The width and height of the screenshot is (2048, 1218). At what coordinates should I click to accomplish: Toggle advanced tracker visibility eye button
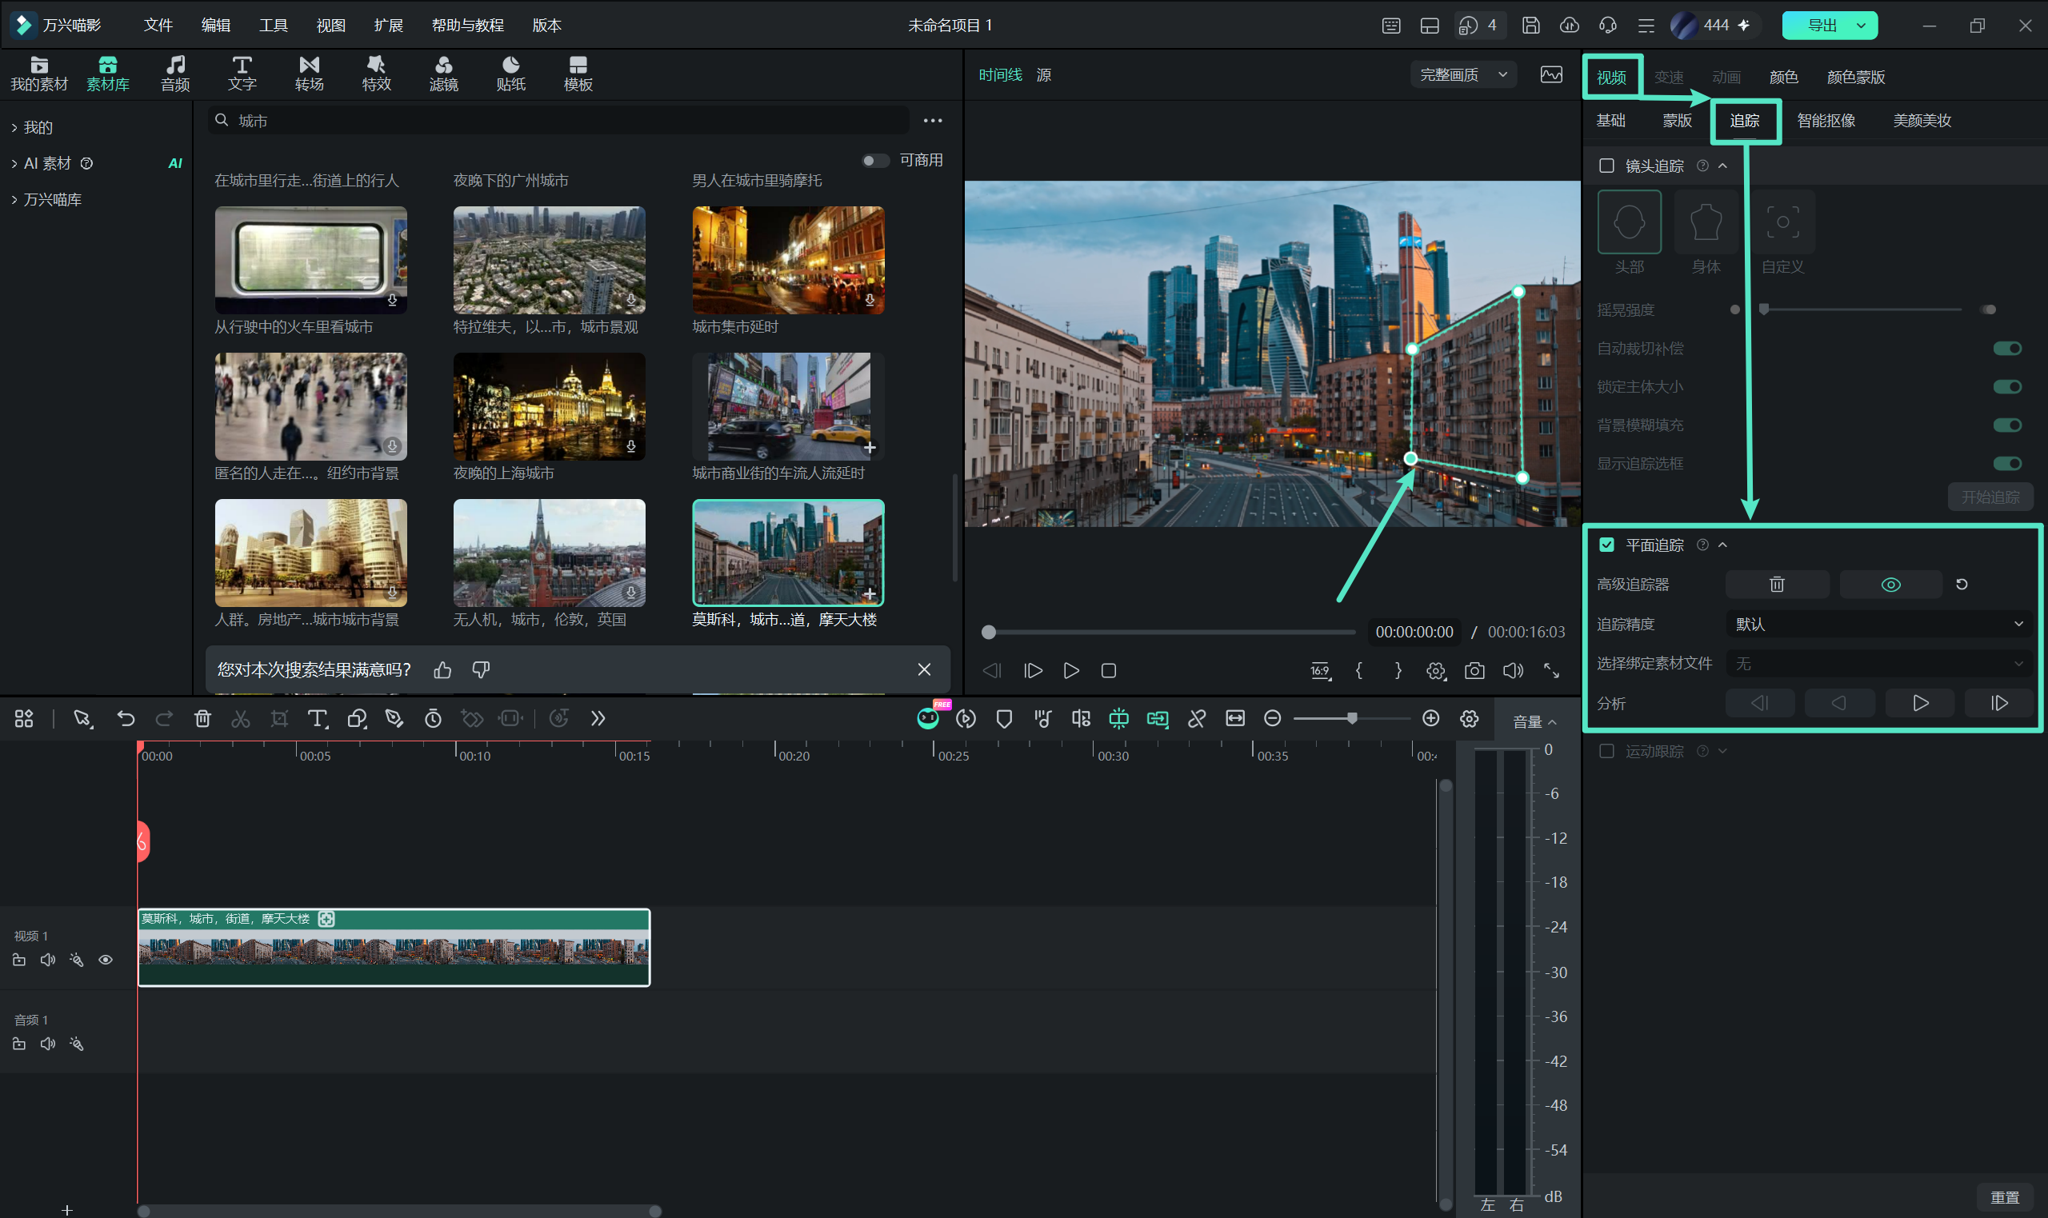click(1890, 585)
